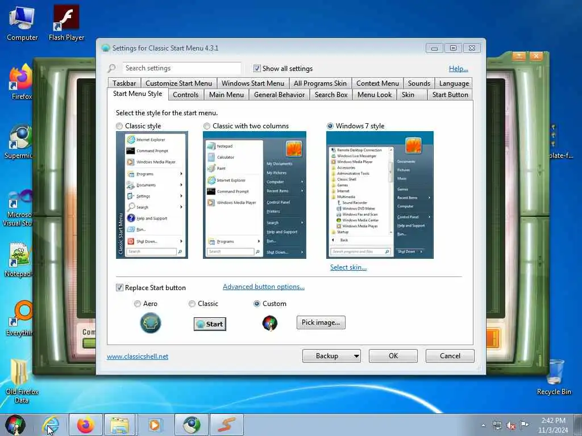The width and height of the screenshot is (582, 436).
Task: Open the Backup dropdown menu
Action: [x=331, y=356]
